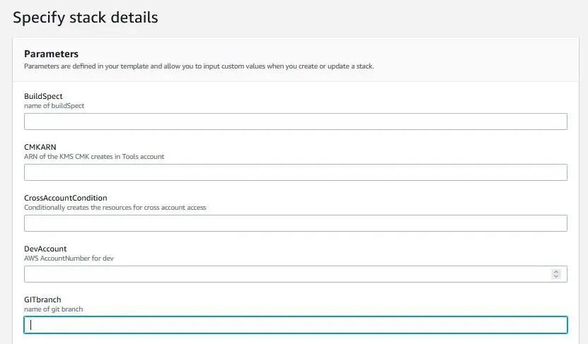Click the CrossAccountCondition parameter label
The image size is (588, 344).
(66, 198)
